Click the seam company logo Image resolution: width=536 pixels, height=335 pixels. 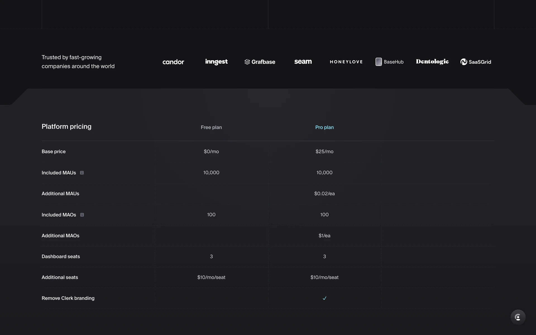point(303,62)
